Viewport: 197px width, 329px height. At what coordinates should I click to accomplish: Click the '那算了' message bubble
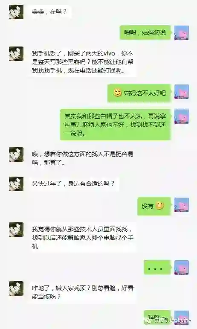pos(82,158)
